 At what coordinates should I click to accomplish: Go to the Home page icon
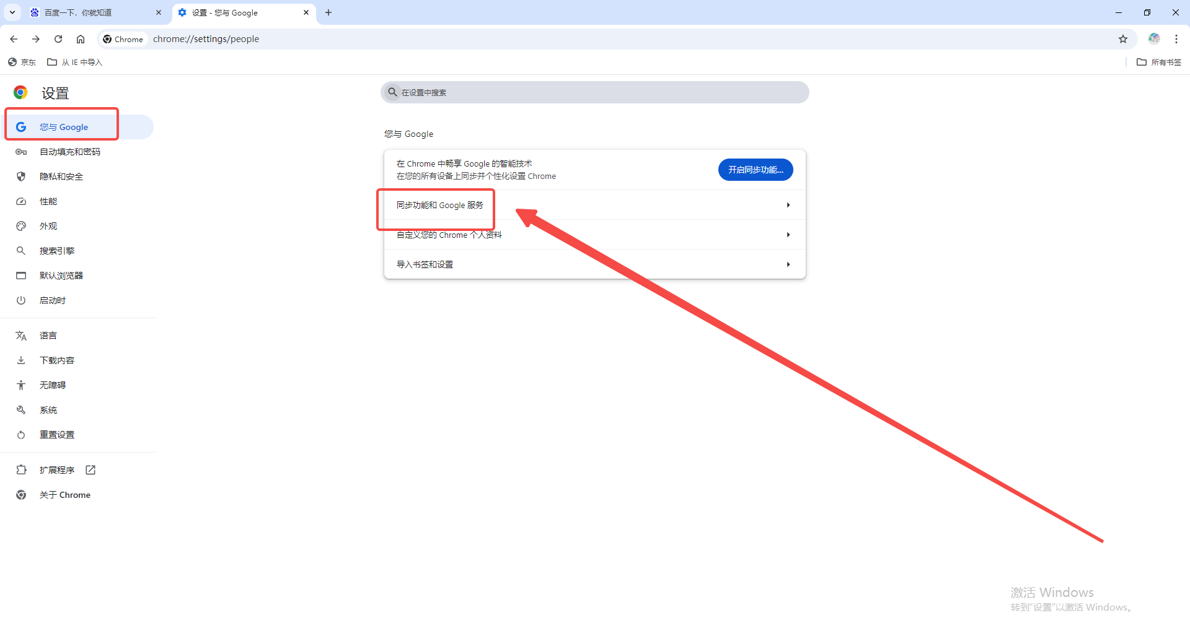(x=81, y=39)
